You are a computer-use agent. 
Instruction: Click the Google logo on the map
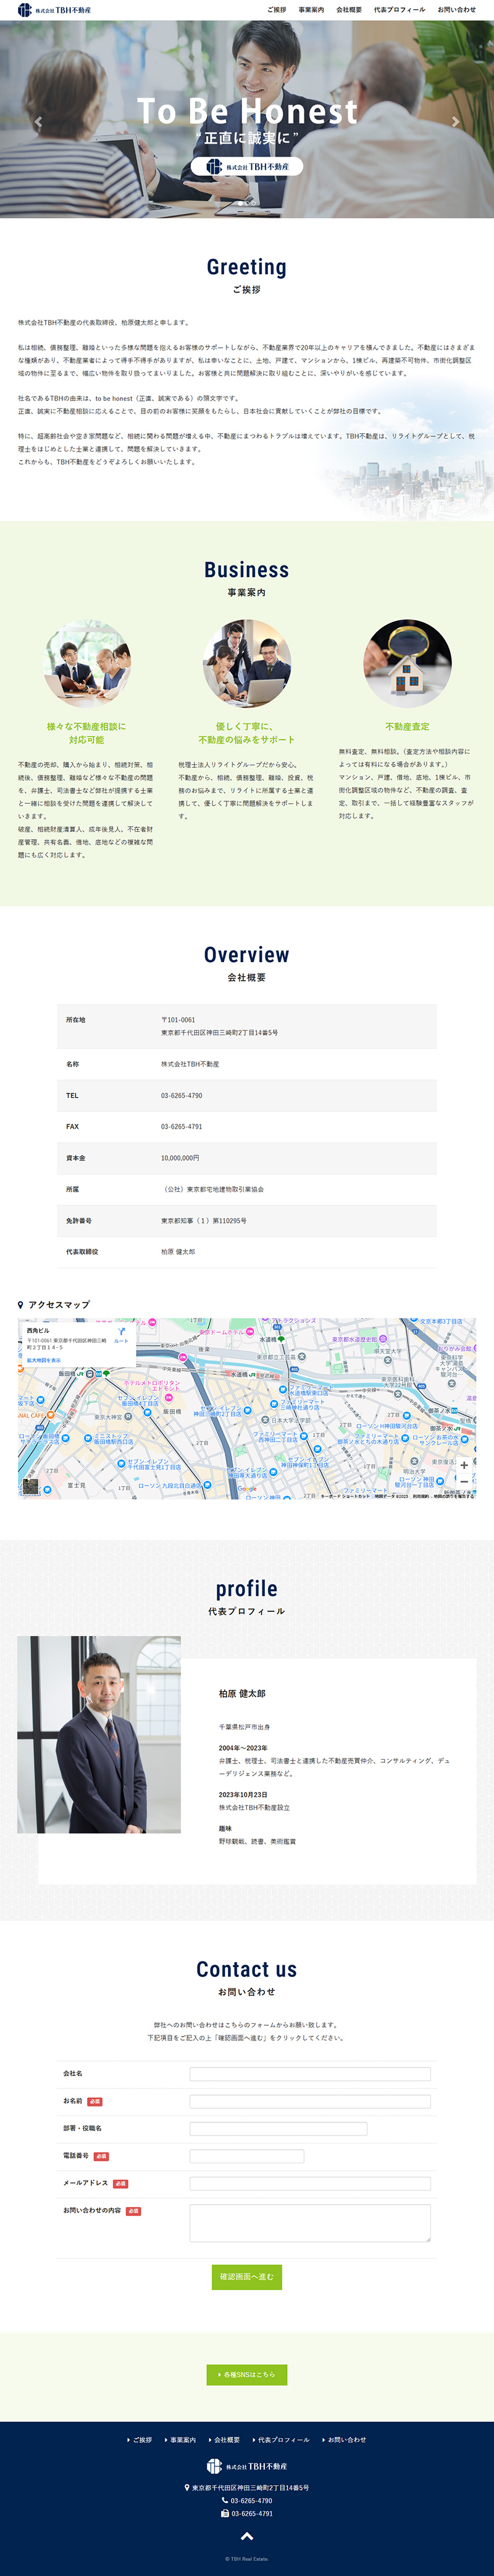(x=248, y=1489)
